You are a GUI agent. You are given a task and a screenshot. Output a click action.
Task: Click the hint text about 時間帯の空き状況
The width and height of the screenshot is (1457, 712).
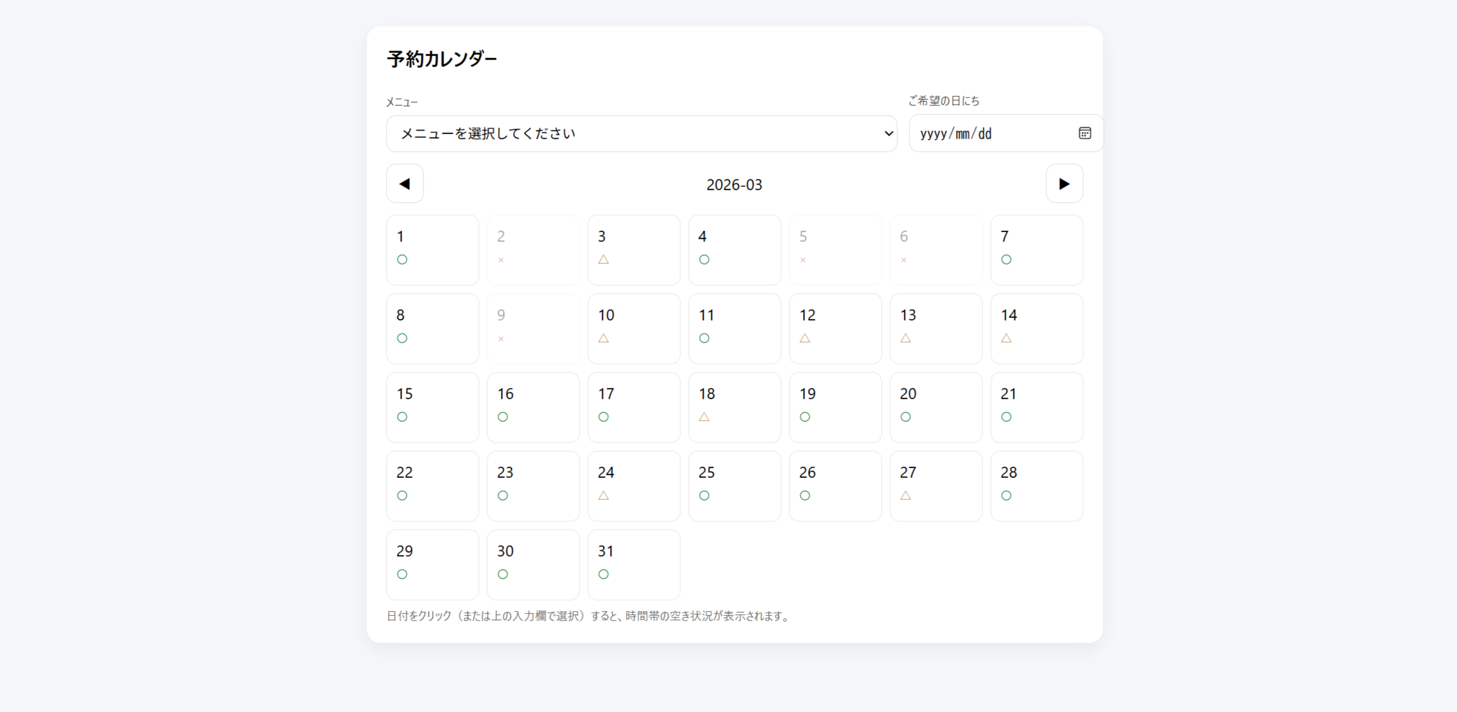pos(589,616)
